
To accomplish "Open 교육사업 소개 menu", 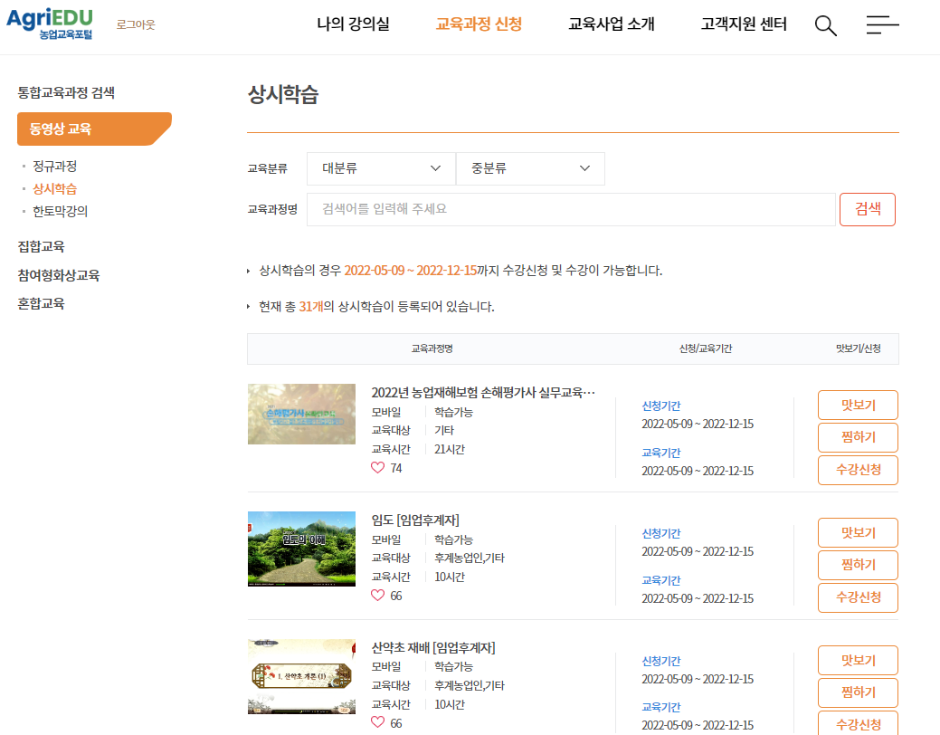I will click(x=612, y=24).
